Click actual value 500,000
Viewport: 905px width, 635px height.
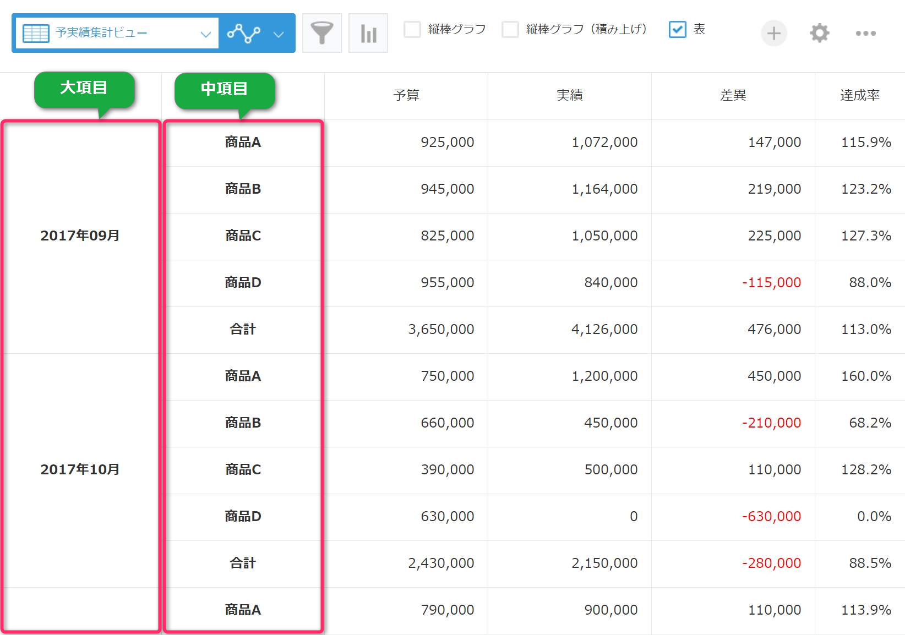(611, 470)
